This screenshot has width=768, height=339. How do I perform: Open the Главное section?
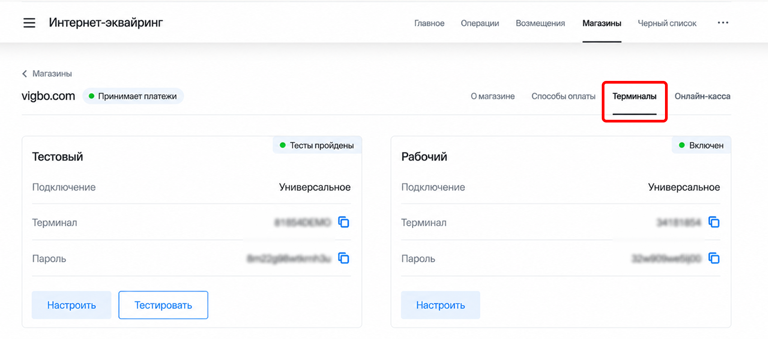pyautogui.click(x=429, y=23)
